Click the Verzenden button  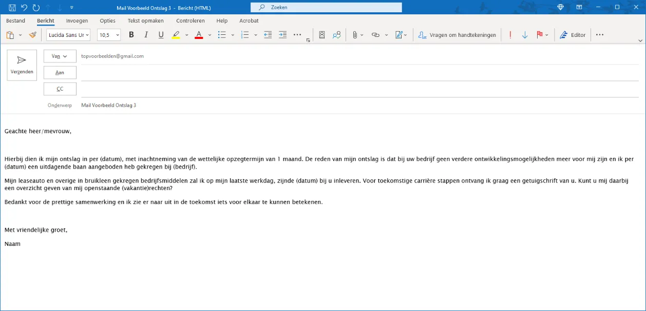pos(22,65)
